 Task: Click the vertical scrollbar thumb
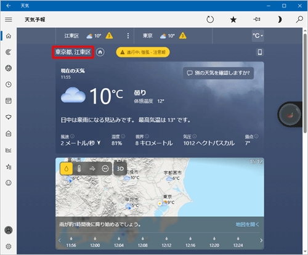coord(305,83)
